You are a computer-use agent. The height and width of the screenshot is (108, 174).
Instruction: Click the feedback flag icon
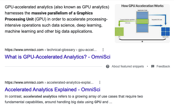(x=153, y=66)
